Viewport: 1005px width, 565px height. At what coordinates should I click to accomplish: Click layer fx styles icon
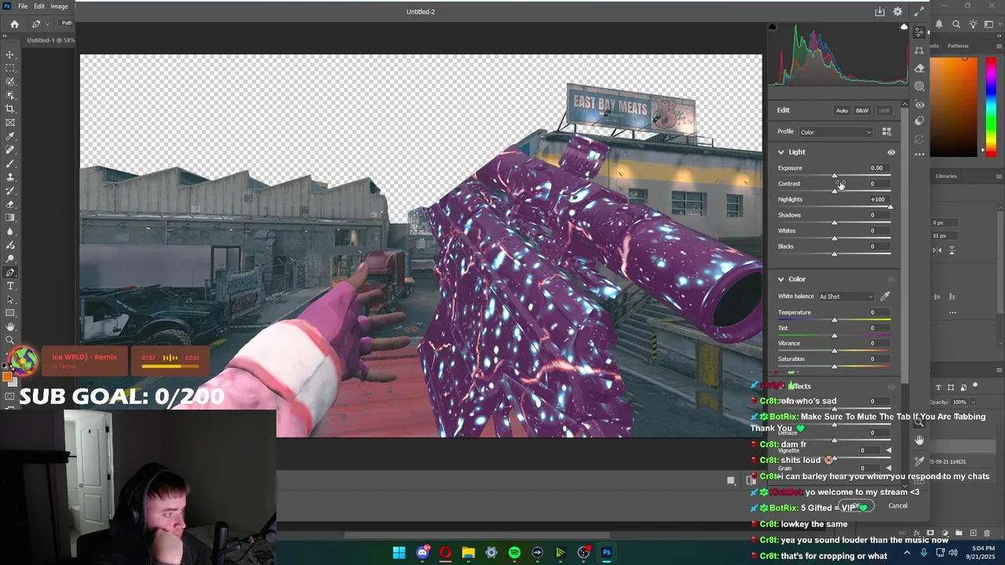click(916, 534)
